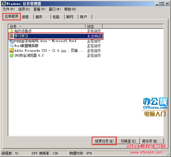Click the folder icon for 知识点盘点
The width and height of the screenshot is (171, 157).
pyautogui.click(x=11, y=31)
